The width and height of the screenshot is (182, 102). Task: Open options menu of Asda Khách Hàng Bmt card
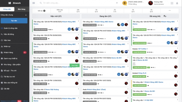coord(128,89)
